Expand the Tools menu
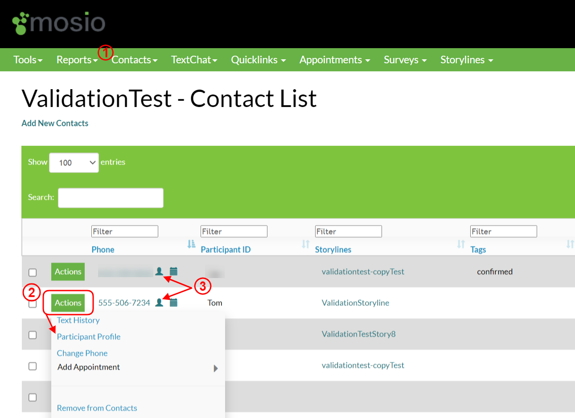Screen dimensions: 575x418 tap(28, 60)
